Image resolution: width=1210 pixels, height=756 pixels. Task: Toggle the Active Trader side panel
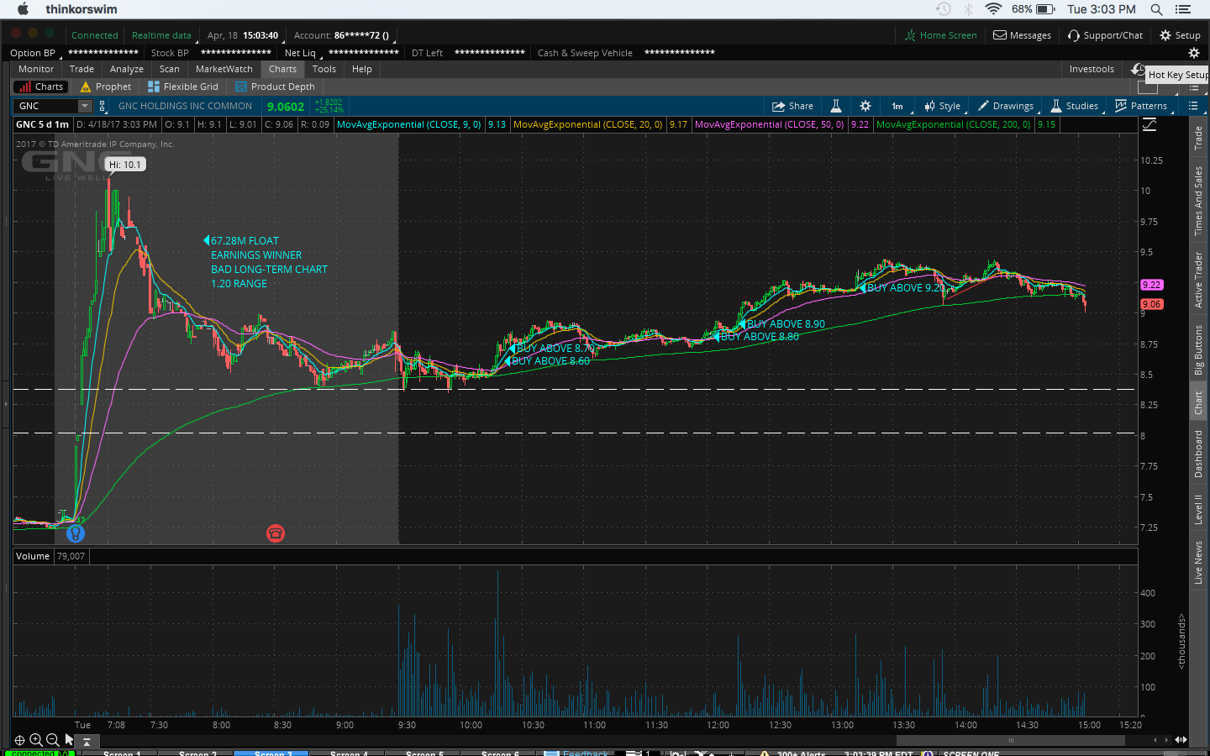pos(1198,280)
